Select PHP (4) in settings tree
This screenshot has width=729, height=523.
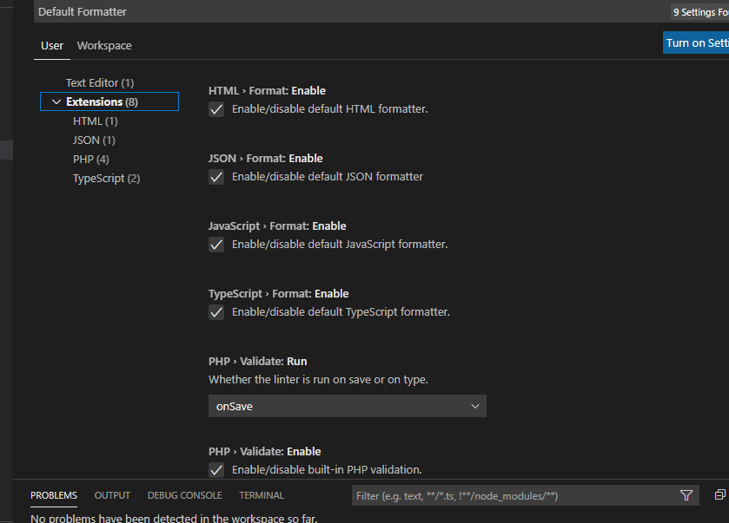(91, 160)
